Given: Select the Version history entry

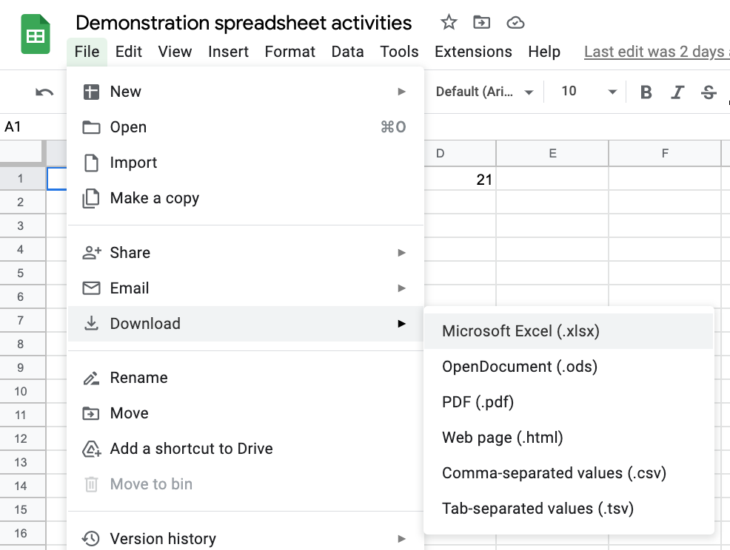Looking at the screenshot, I should tap(245, 539).
